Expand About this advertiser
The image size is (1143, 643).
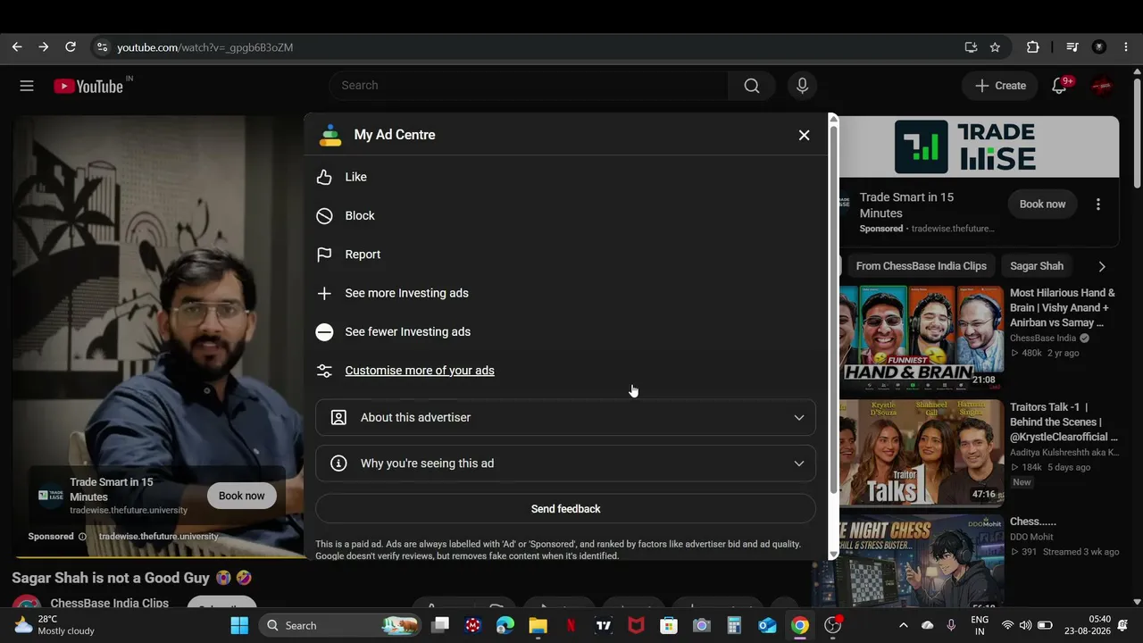565,417
